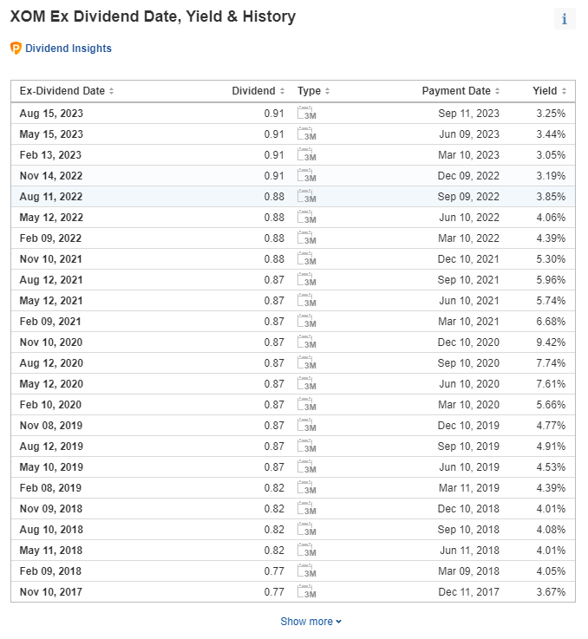Click the 3M type icon for Aug 12, 2021

307,279
